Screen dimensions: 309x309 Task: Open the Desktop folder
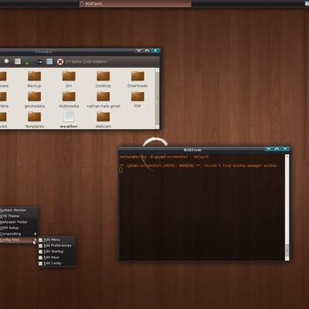[x=104, y=80]
